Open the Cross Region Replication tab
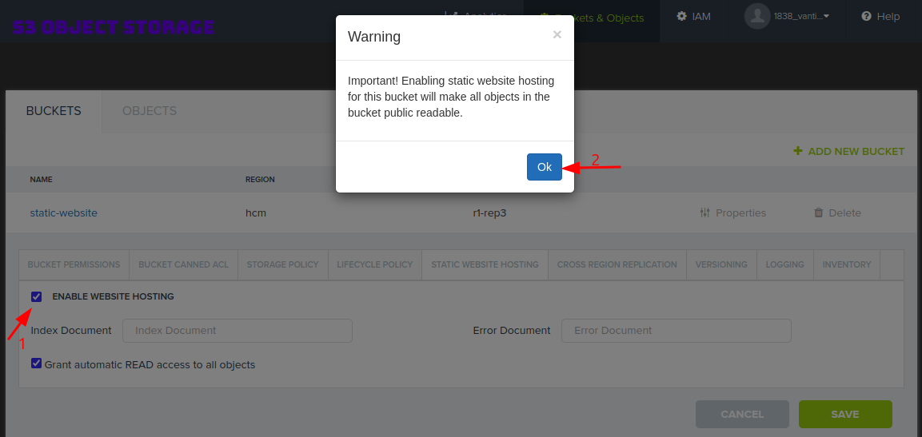This screenshot has height=437, width=922. pyautogui.click(x=617, y=264)
